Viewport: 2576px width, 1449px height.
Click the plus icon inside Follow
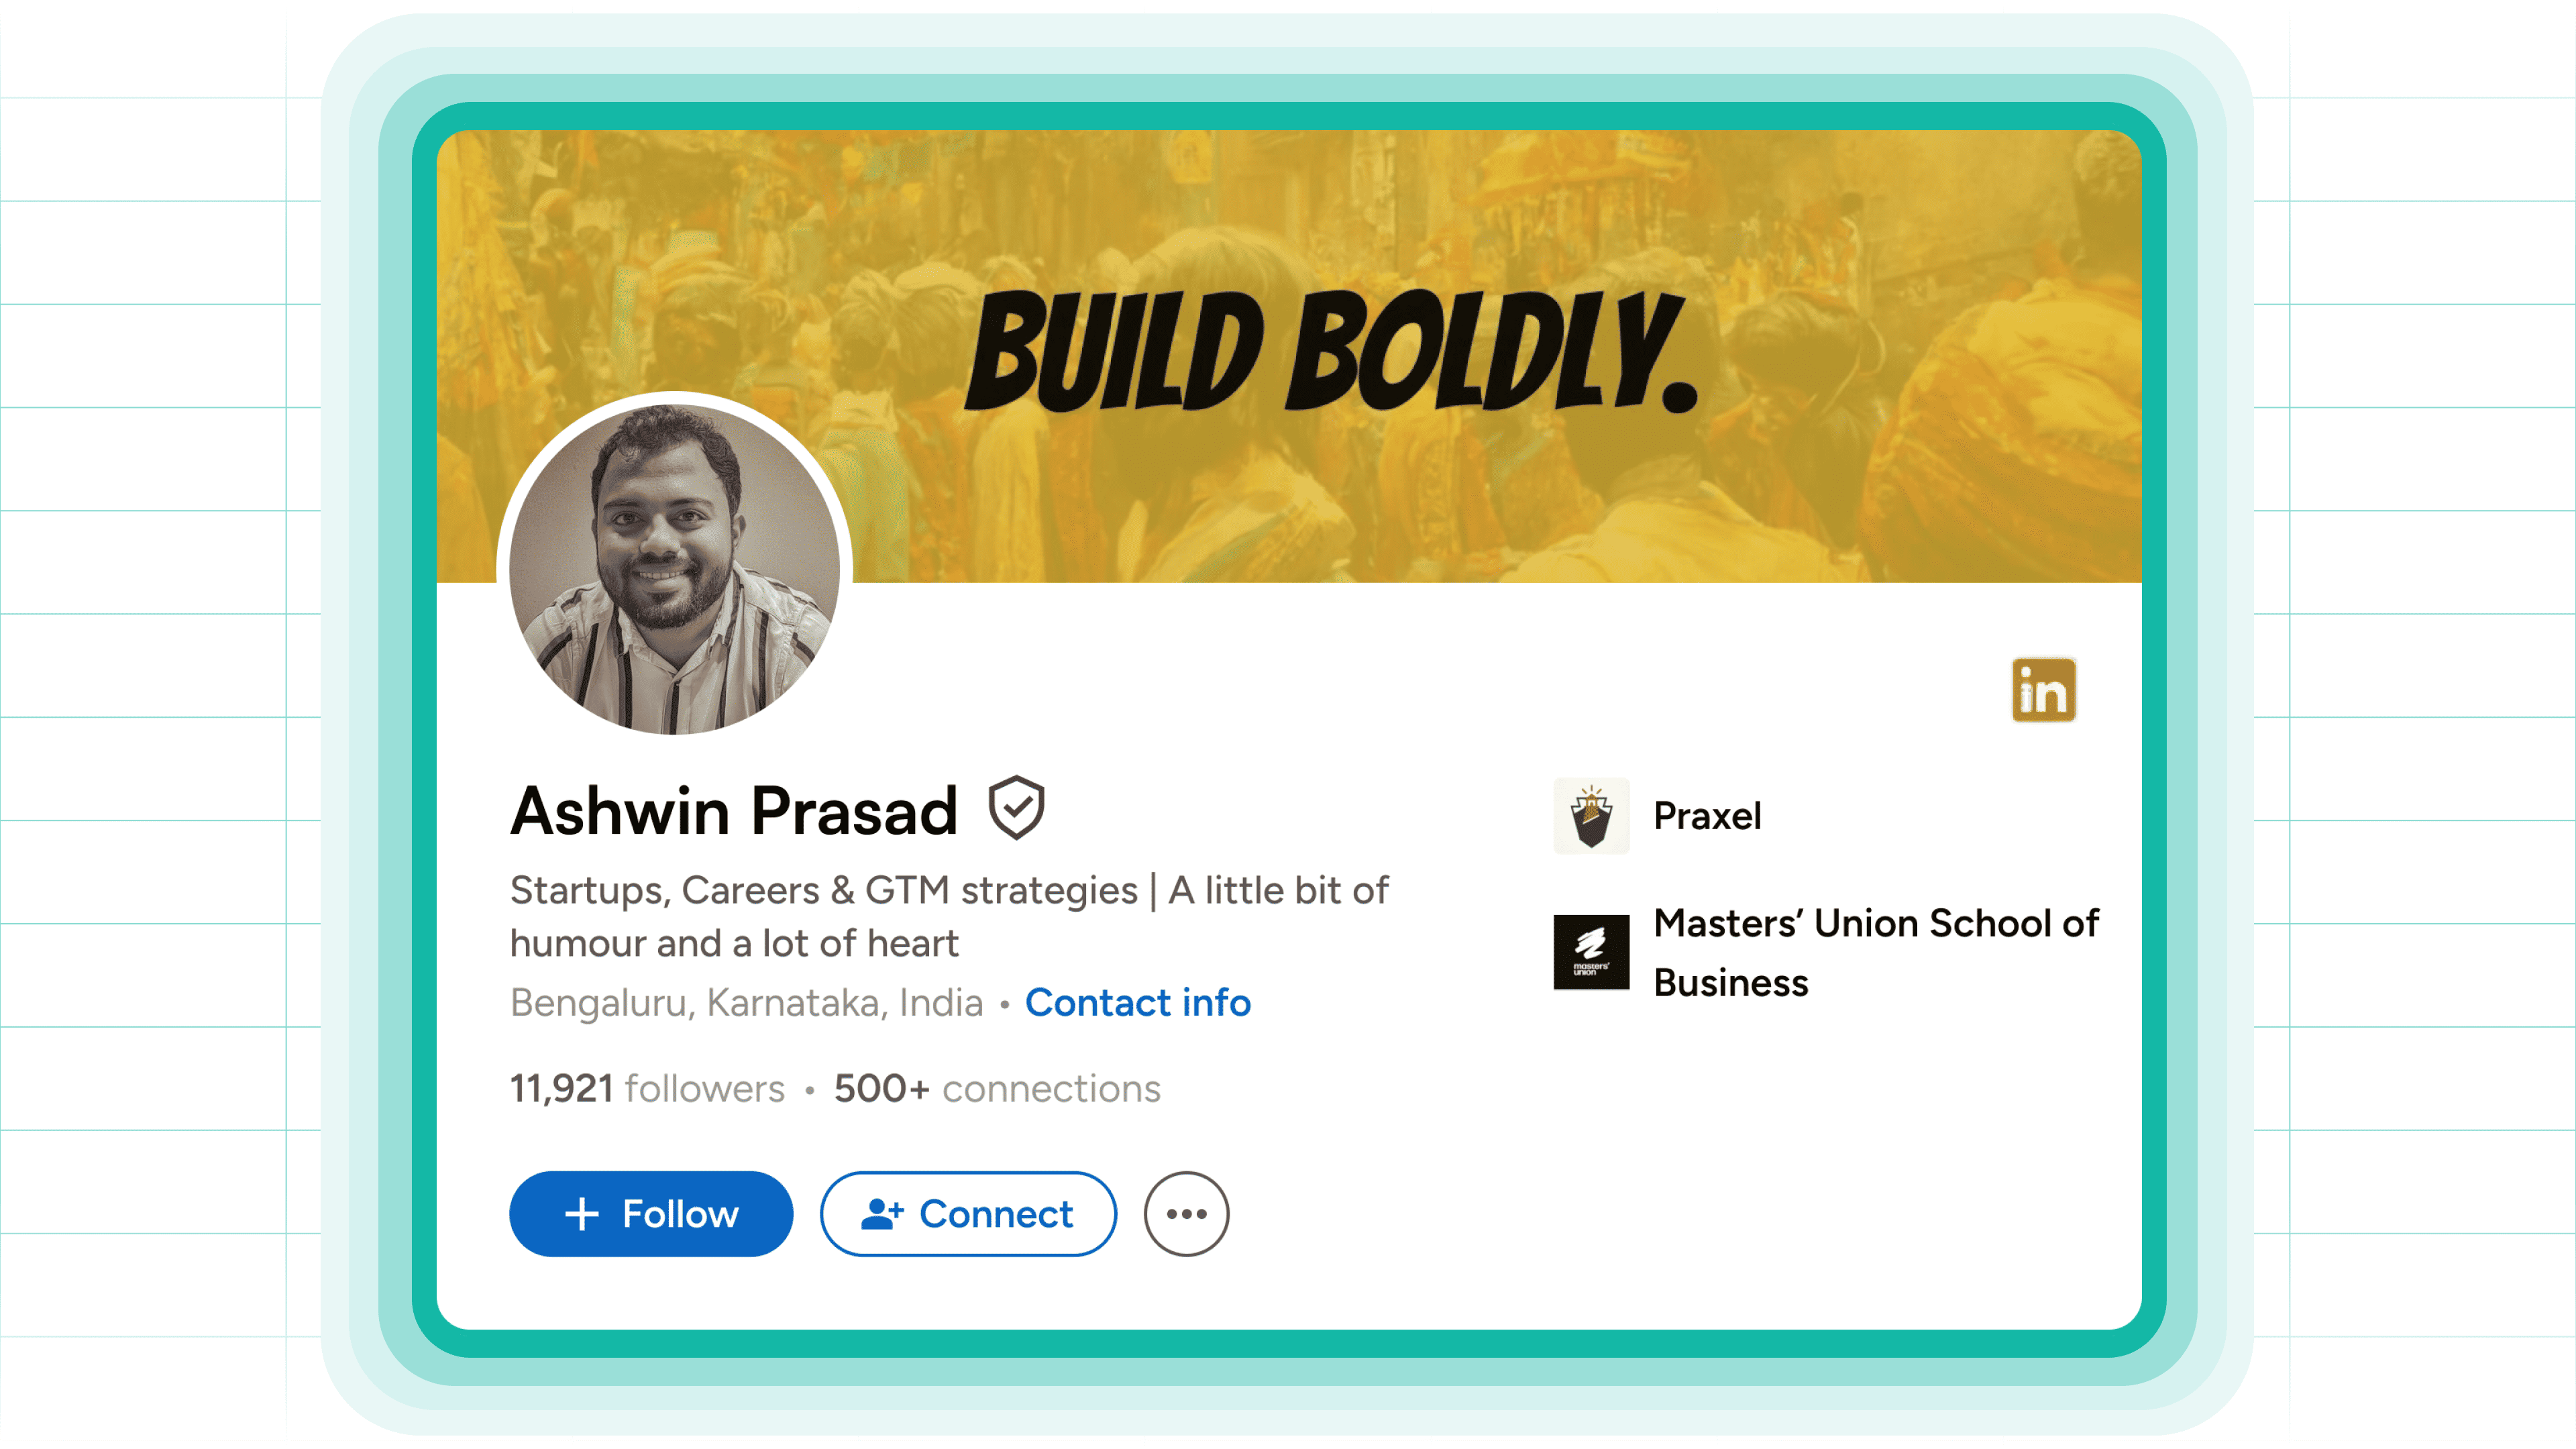[582, 1214]
